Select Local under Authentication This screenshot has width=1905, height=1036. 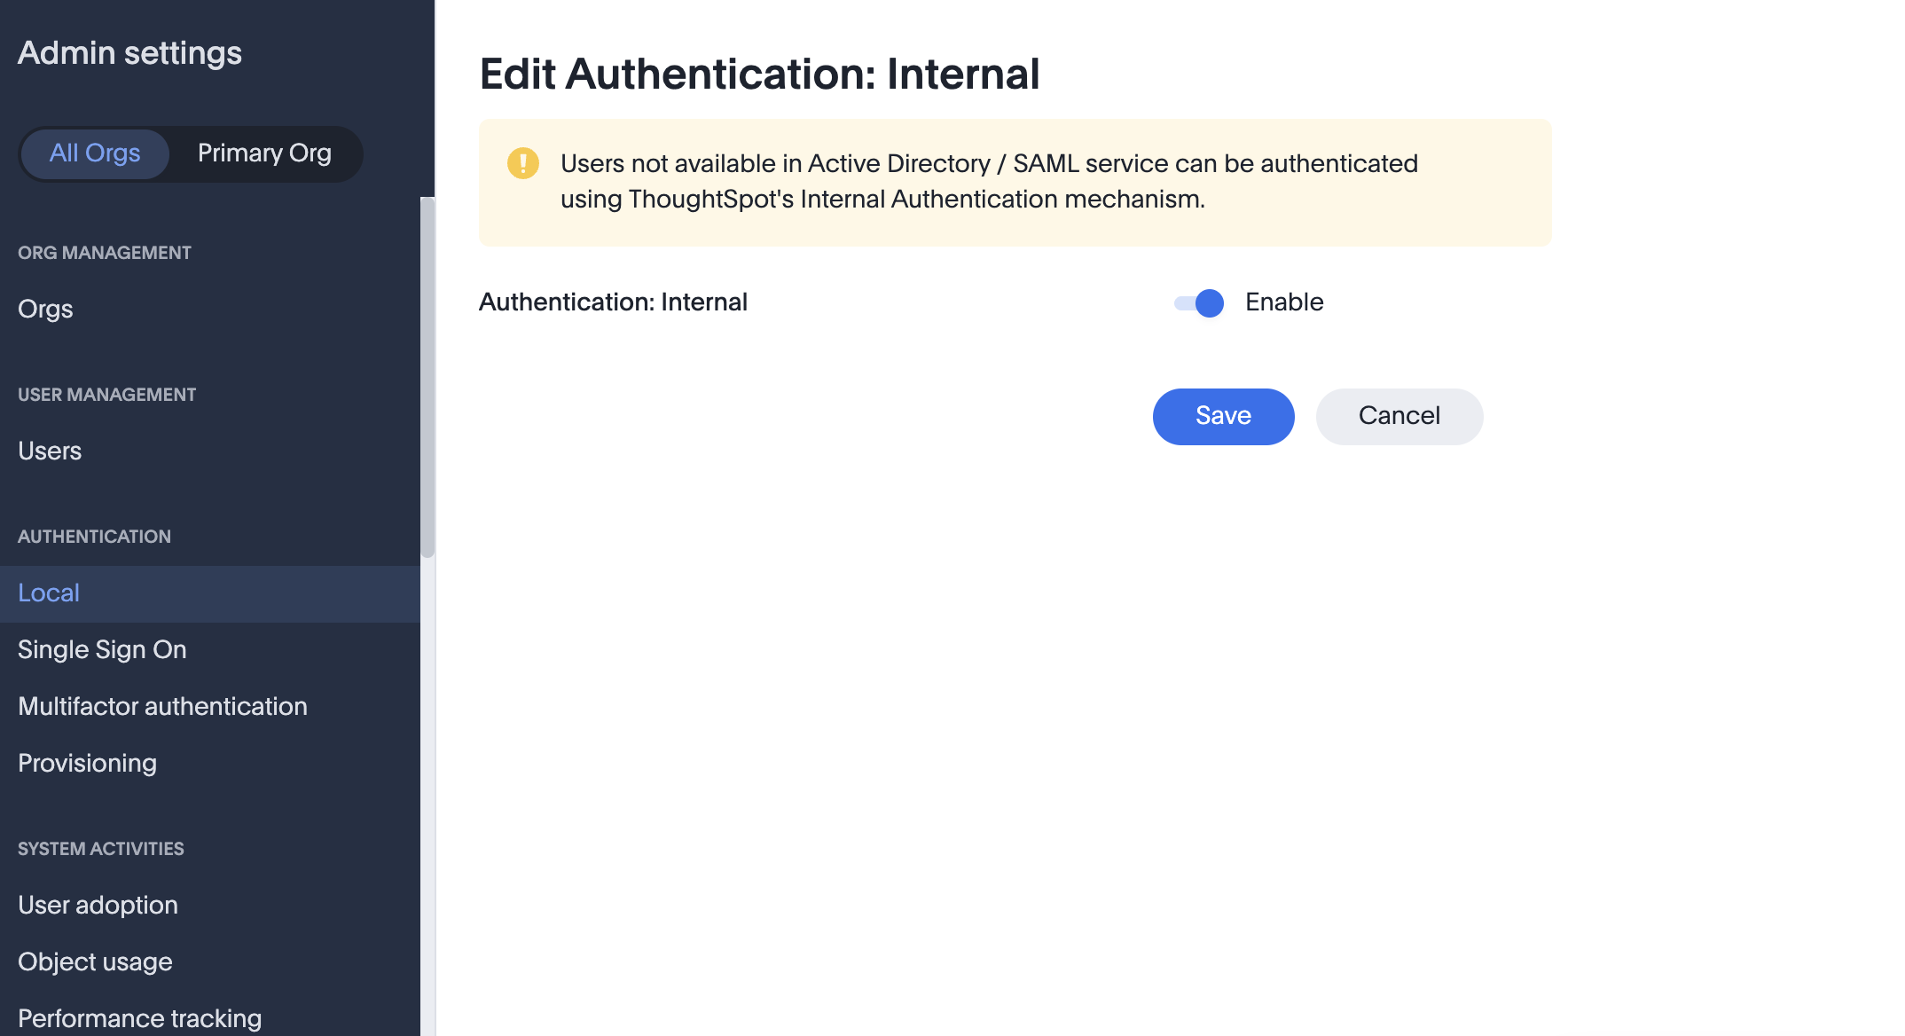[x=48, y=593]
